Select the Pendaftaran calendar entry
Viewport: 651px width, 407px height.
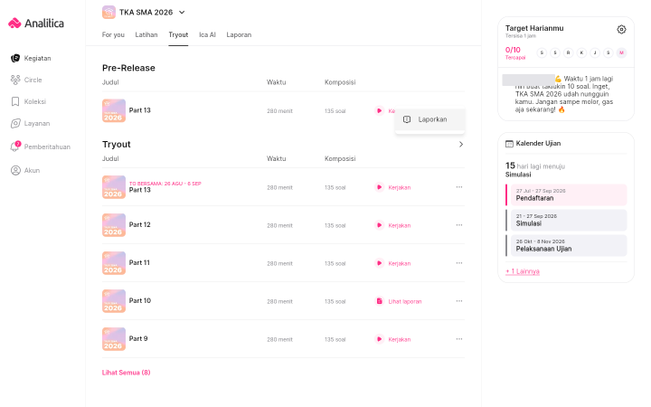(566, 194)
